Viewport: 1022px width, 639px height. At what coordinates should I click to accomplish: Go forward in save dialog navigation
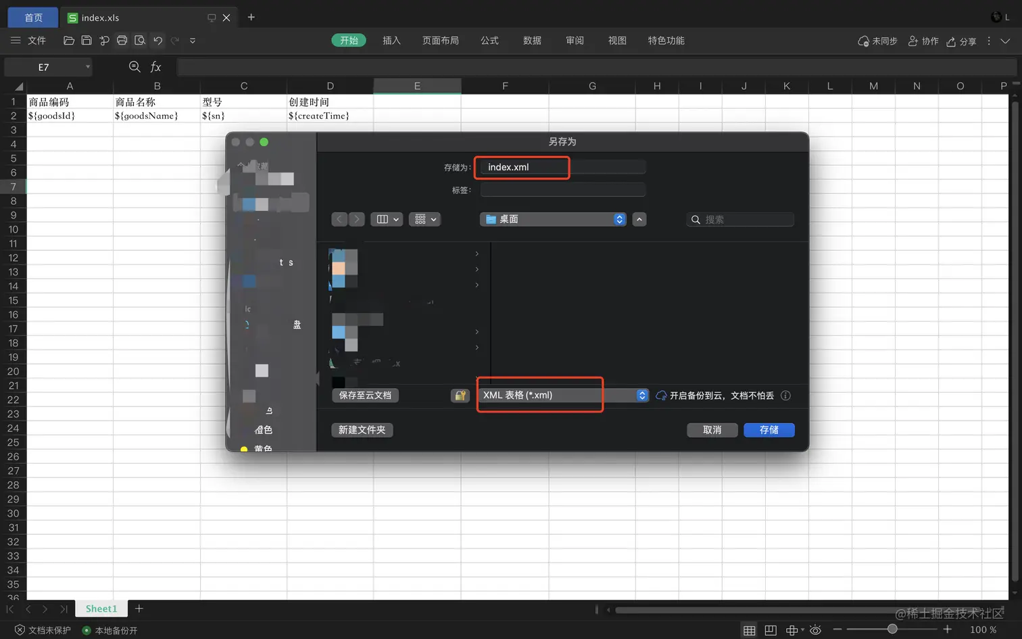[x=357, y=219]
